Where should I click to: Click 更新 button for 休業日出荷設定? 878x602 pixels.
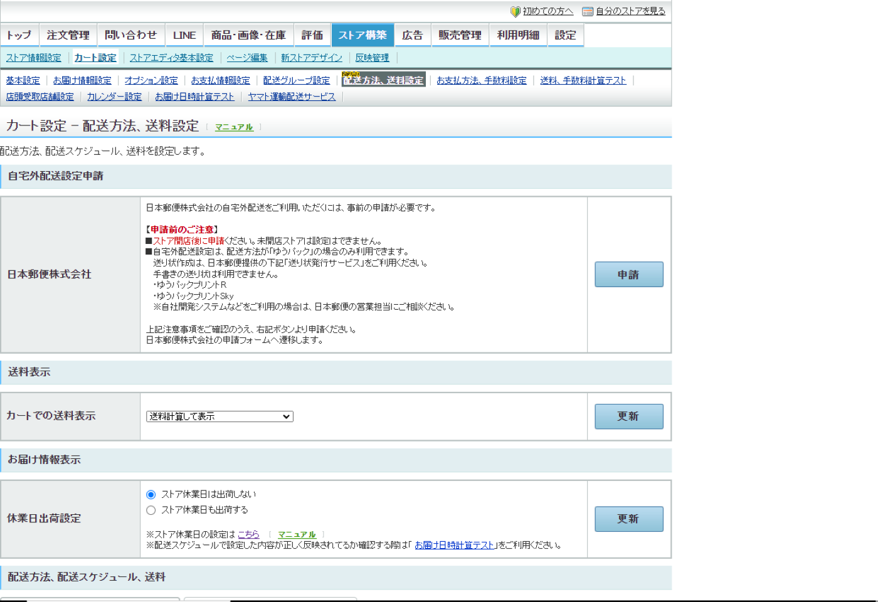click(628, 519)
